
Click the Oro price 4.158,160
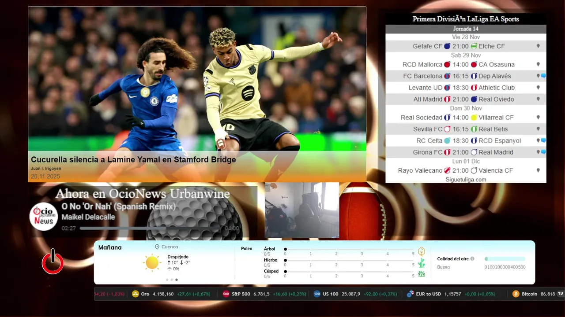(x=163, y=294)
